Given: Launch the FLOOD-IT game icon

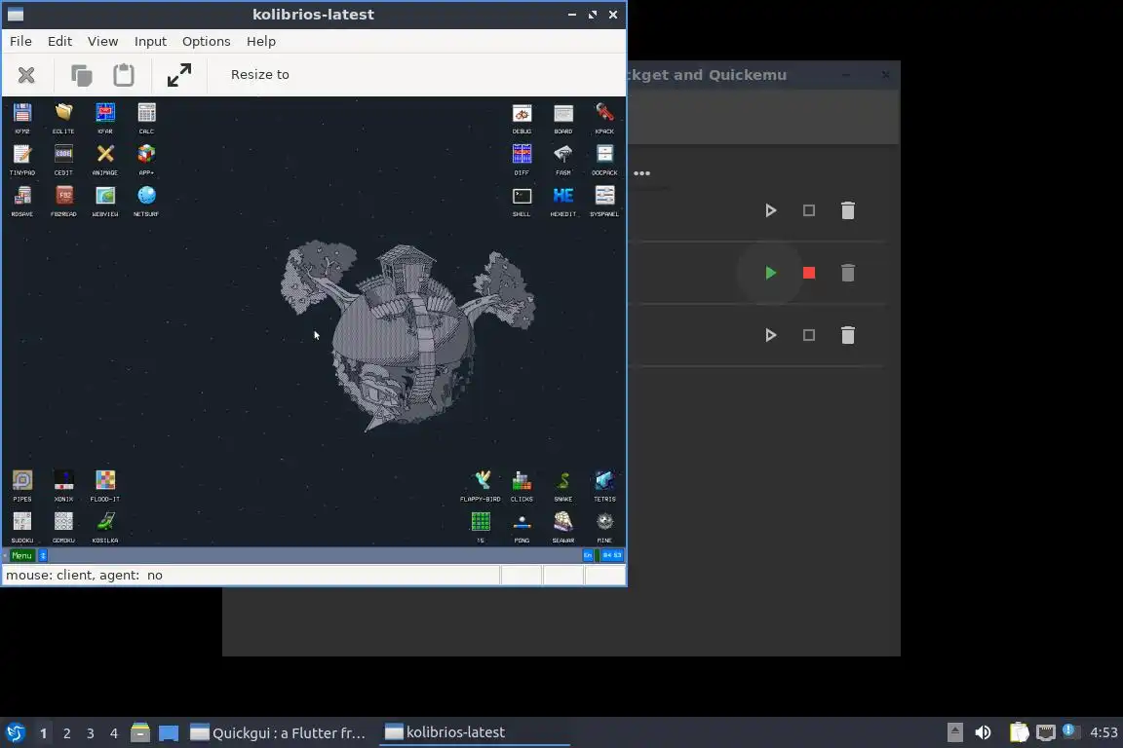Looking at the screenshot, I should [x=105, y=482].
